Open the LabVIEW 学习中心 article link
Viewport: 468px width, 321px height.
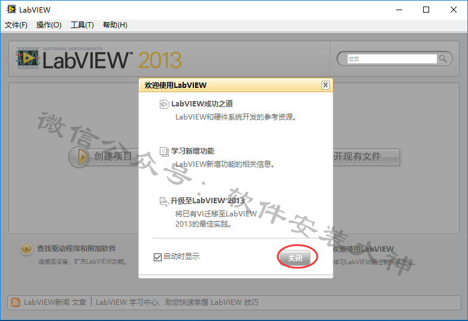point(177,302)
